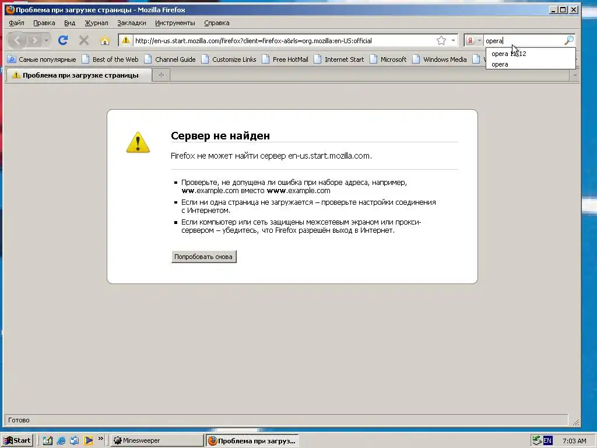
Task: Expand the Quick Launch overflow chevron
Action: coord(100,439)
